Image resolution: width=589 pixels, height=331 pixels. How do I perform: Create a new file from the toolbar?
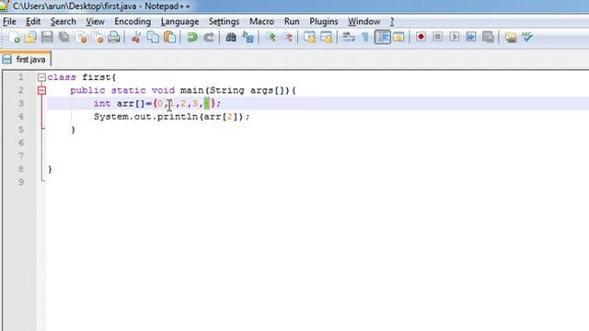click(15, 37)
